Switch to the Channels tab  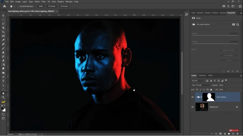202,75
